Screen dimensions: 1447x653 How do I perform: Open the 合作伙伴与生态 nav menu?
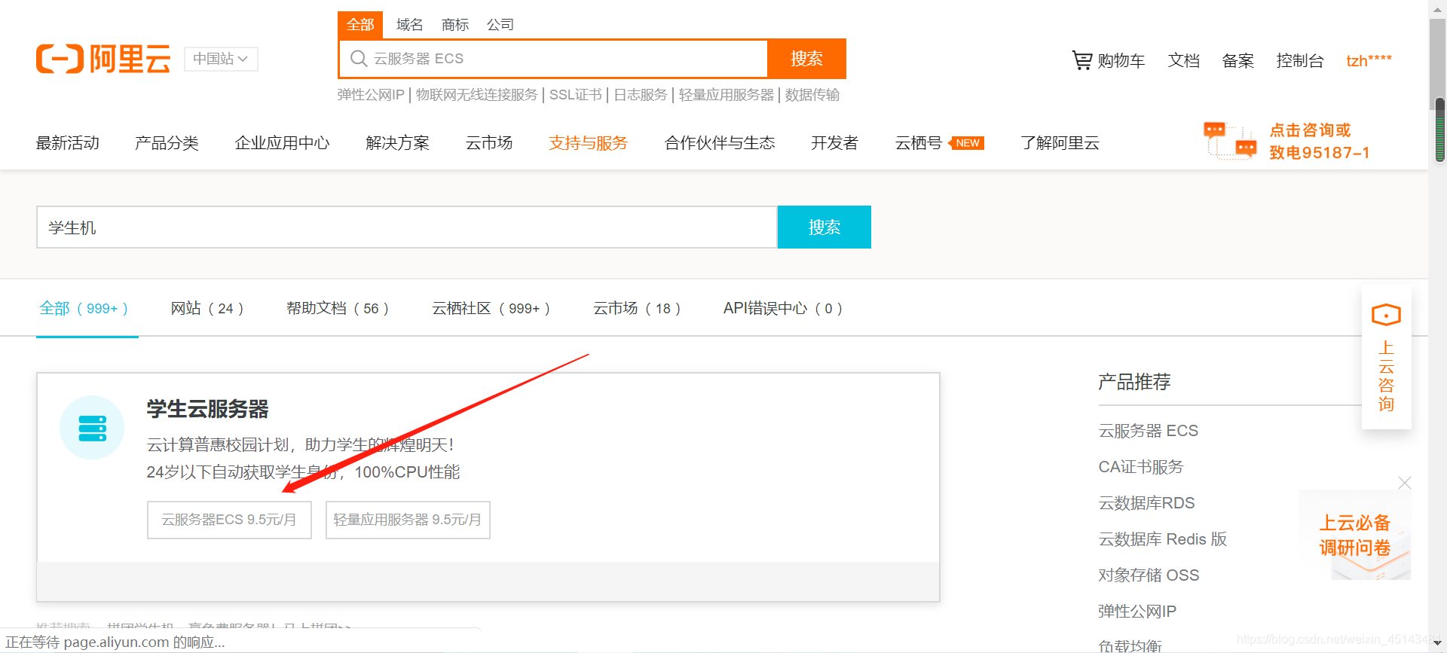[x=720, y=143]
